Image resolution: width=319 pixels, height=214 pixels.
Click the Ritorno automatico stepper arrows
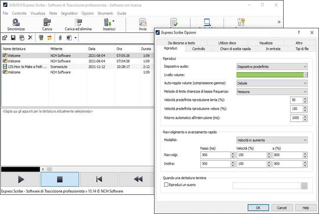click(305, 118)
